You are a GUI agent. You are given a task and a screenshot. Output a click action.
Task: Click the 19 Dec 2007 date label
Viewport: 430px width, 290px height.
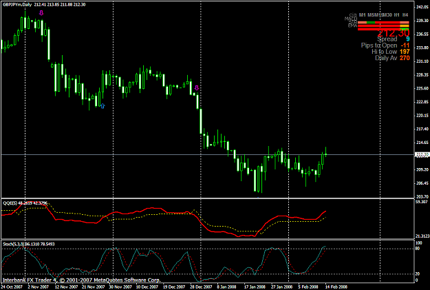click(174, 287)
